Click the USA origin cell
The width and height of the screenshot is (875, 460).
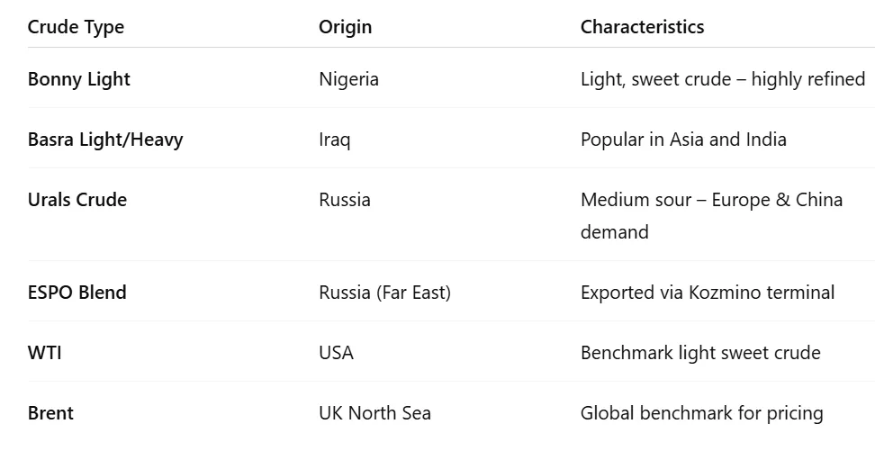(336, 353)
